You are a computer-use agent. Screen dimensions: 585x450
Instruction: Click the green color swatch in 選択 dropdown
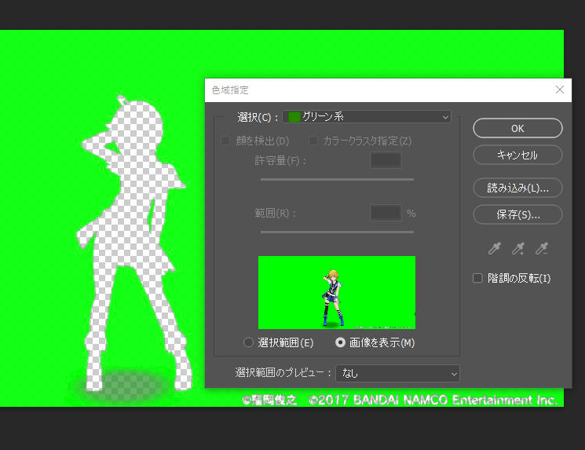(x=294, y=117)
